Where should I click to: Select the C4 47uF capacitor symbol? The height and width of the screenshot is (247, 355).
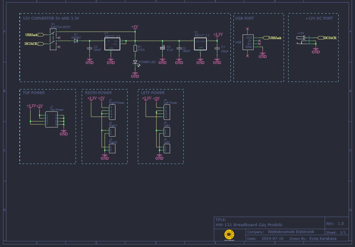point(162,47)
